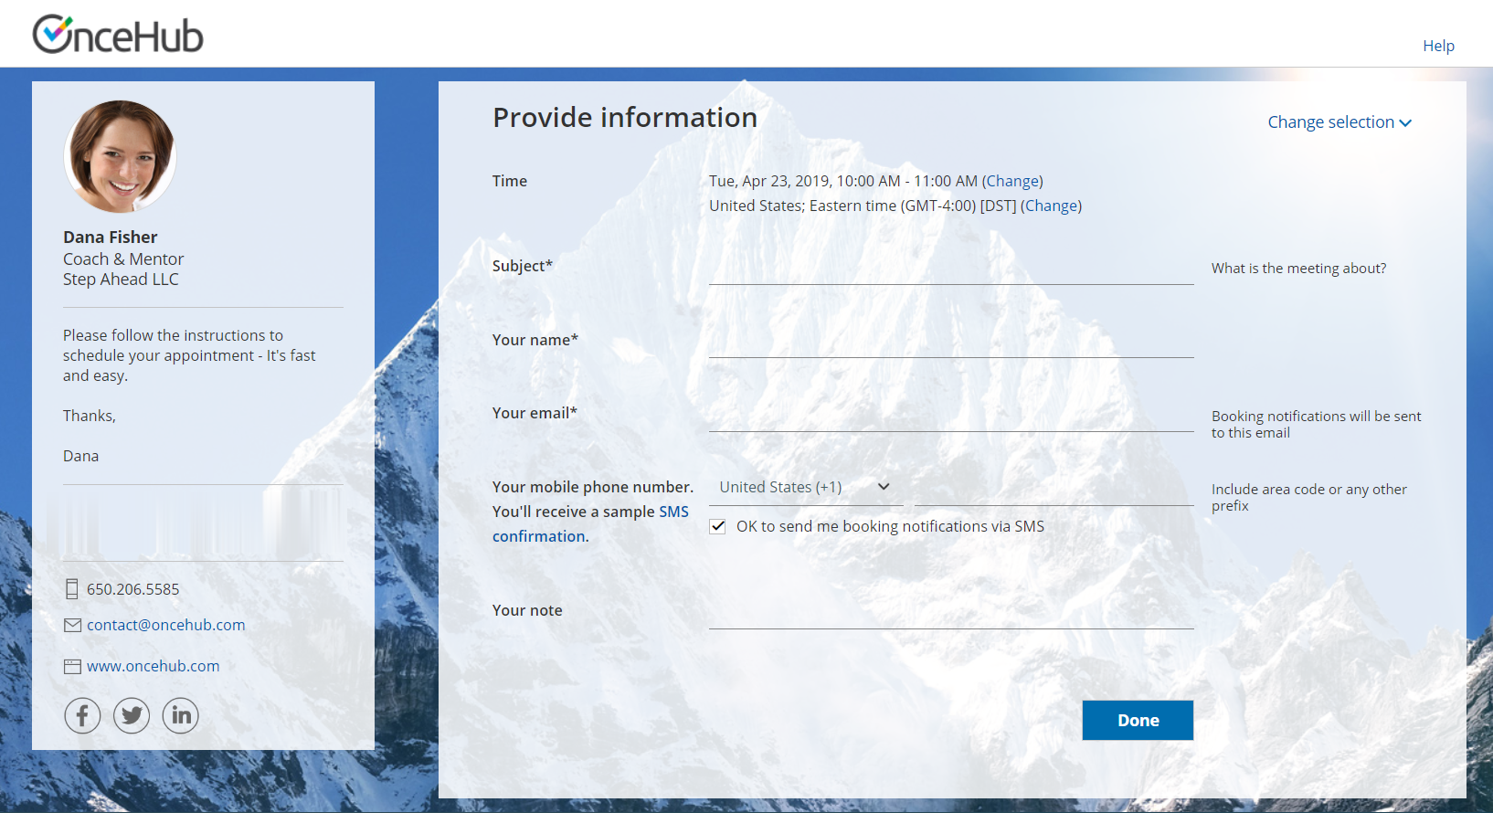Open the Facebook social icon
The height and width of the screenshot is (813, 1493).
coord(82,715)
